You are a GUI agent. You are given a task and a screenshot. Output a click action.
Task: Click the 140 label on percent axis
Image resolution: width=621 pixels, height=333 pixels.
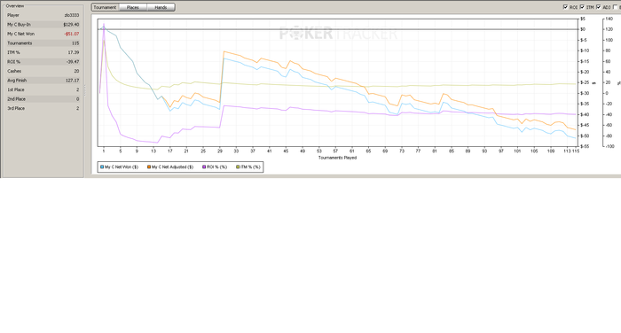(x=609, y=19)
